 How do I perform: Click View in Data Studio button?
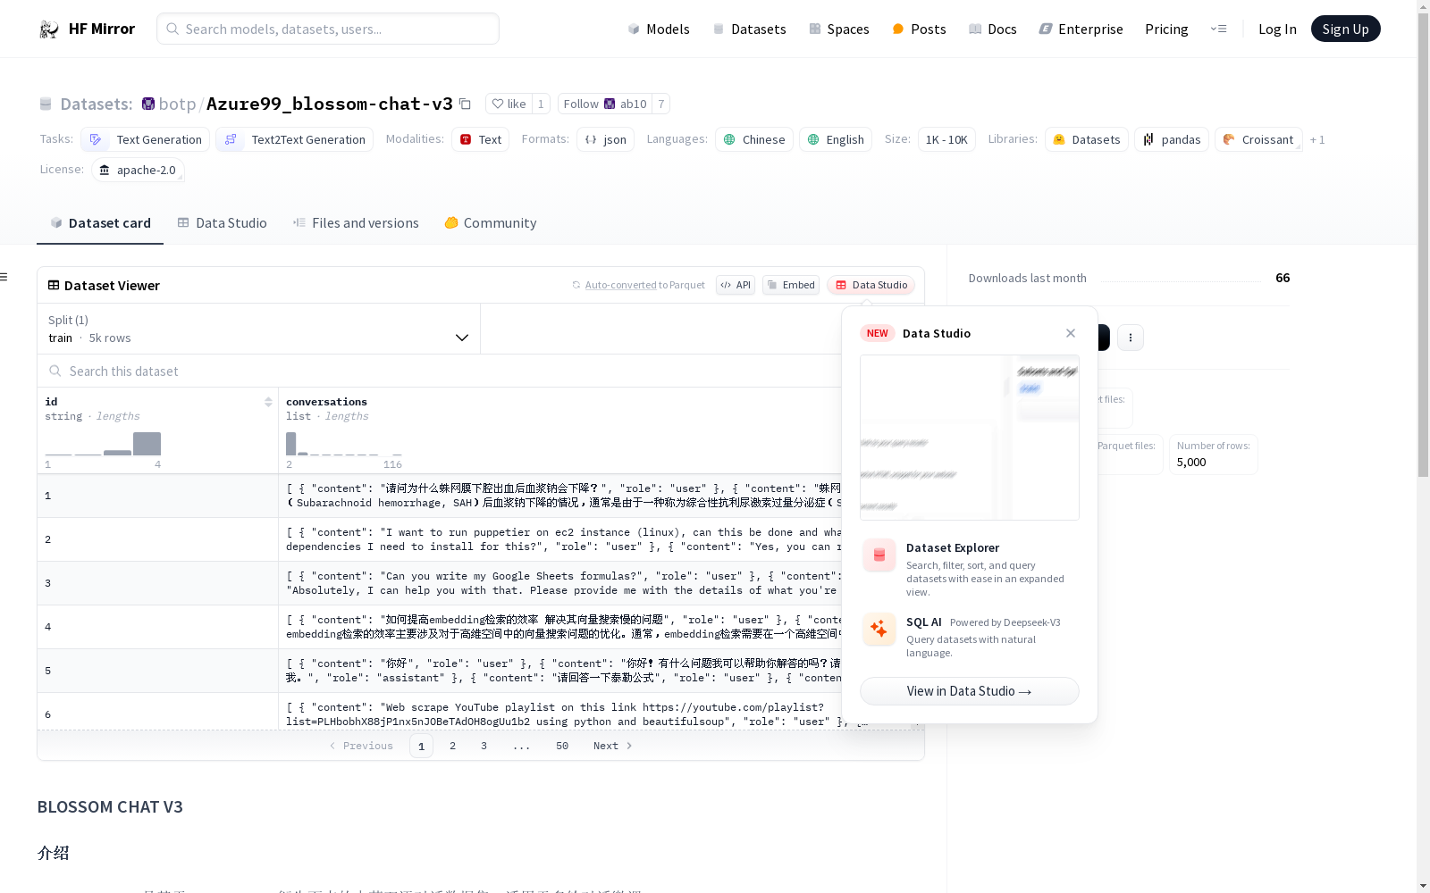click(970, 691)
